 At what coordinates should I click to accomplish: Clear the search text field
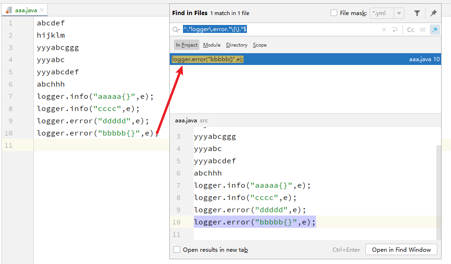[384, 30]
